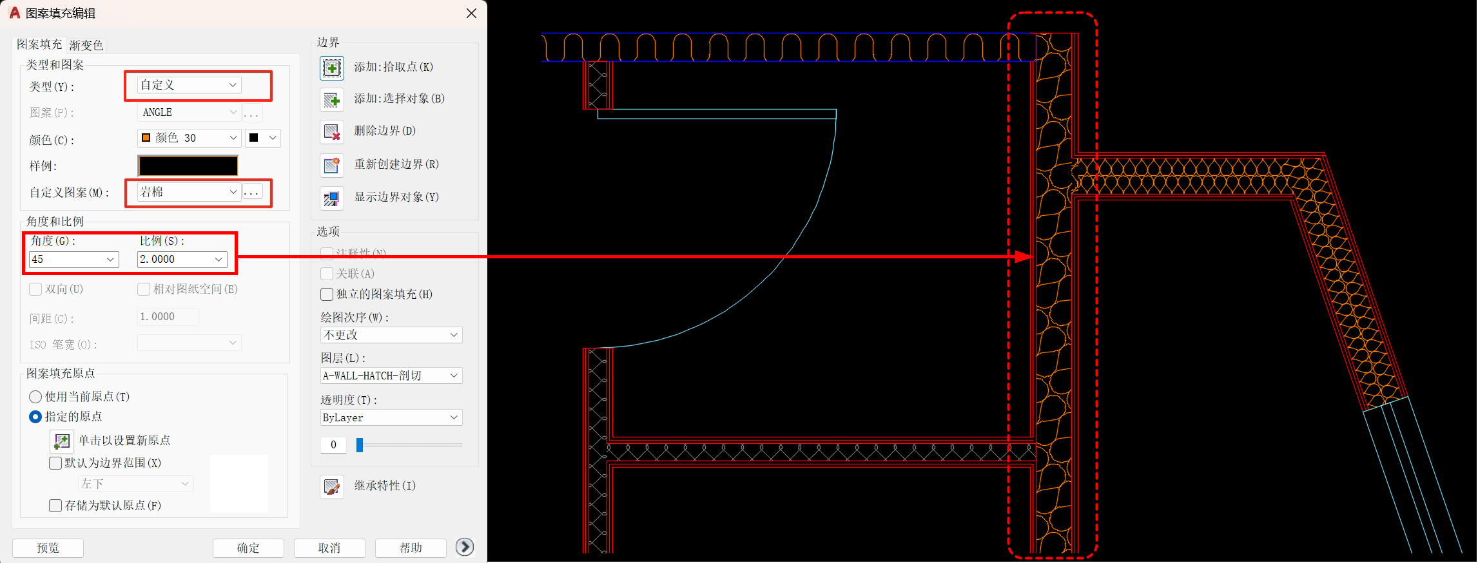Screen dimensions: 1478x563
Task: Click the transparency slider handle
Action: (x=360, y=445)
